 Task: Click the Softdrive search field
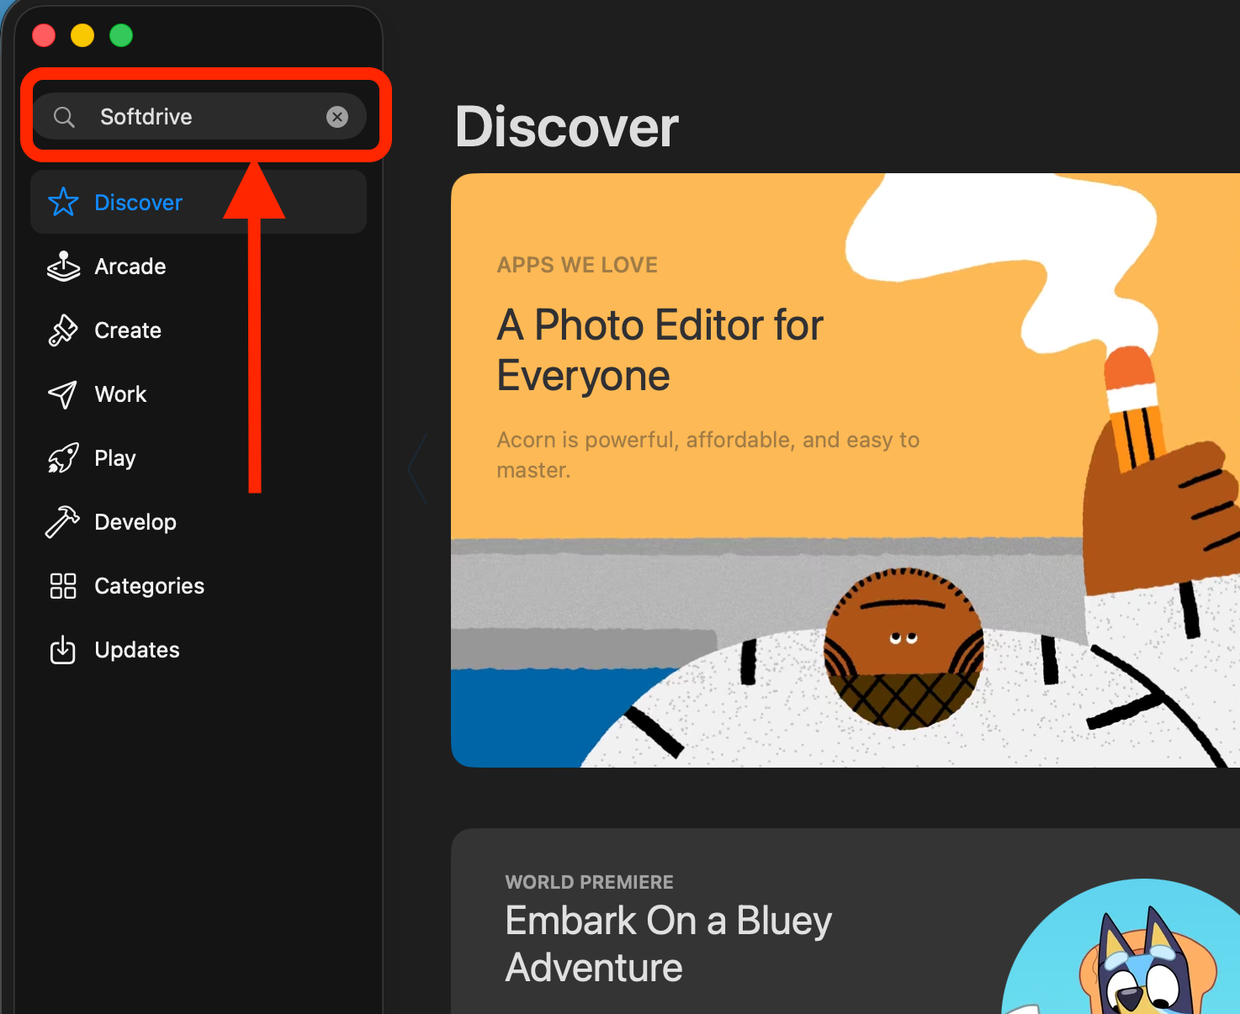(199, 116)
